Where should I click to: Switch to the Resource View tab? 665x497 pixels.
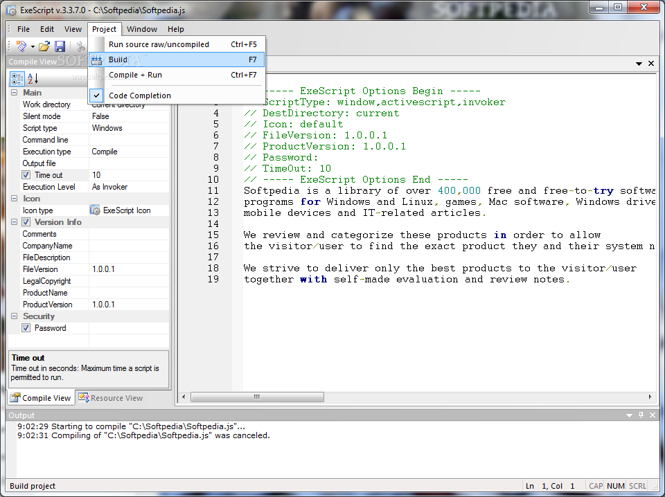click(111, 398)
